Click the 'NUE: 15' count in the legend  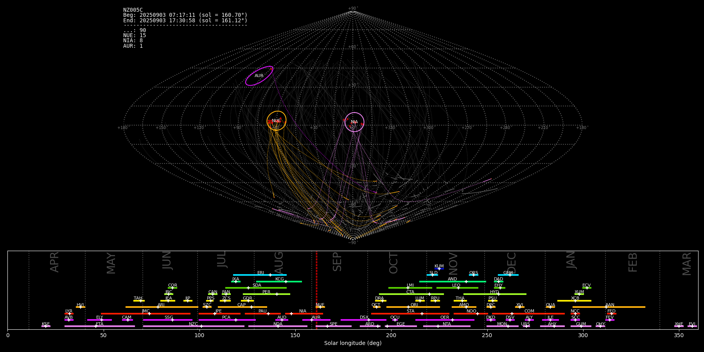click(x=135, y=36)
